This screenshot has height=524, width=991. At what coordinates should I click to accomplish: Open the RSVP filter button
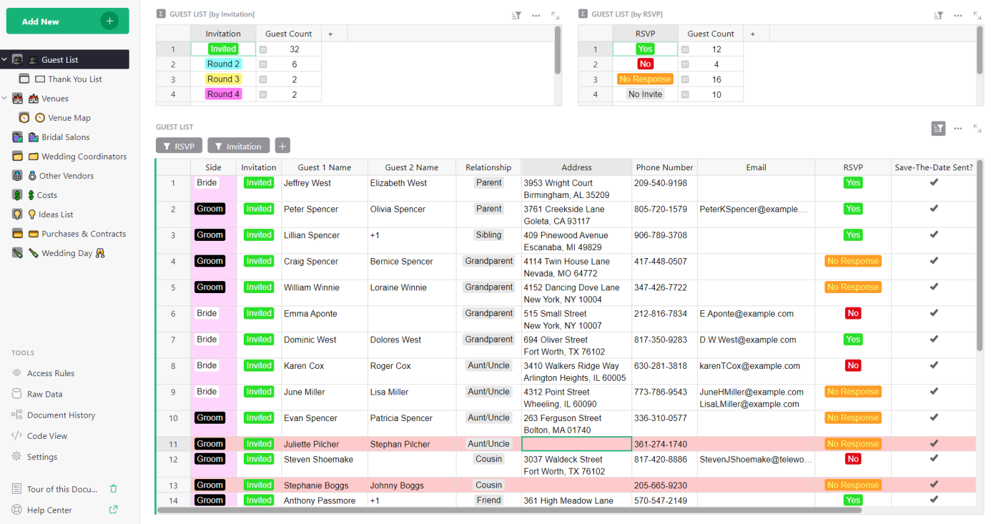[179, 146]
